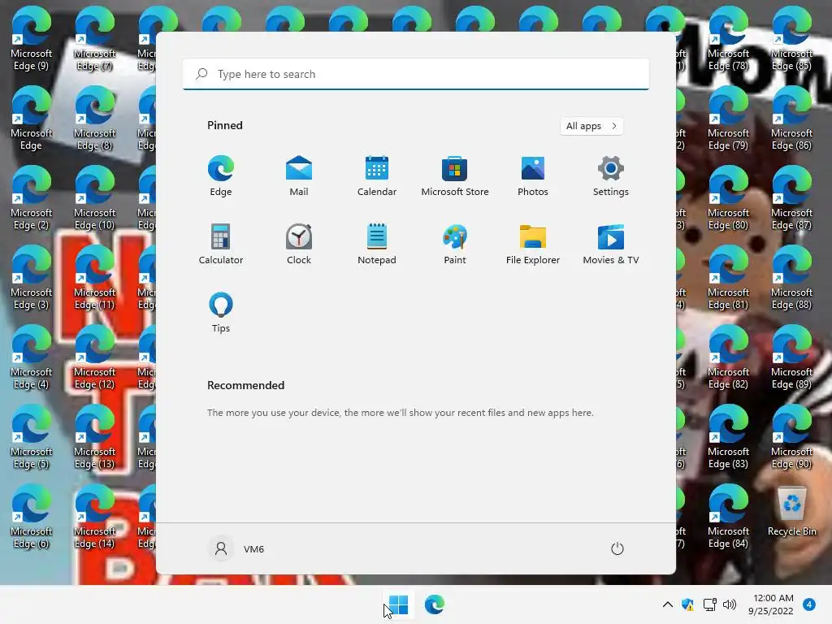Viewport: 832px width, 624px height.
Task: Select Microsoft Edge (6) desktop shortcut
Action: click(32, 517)
